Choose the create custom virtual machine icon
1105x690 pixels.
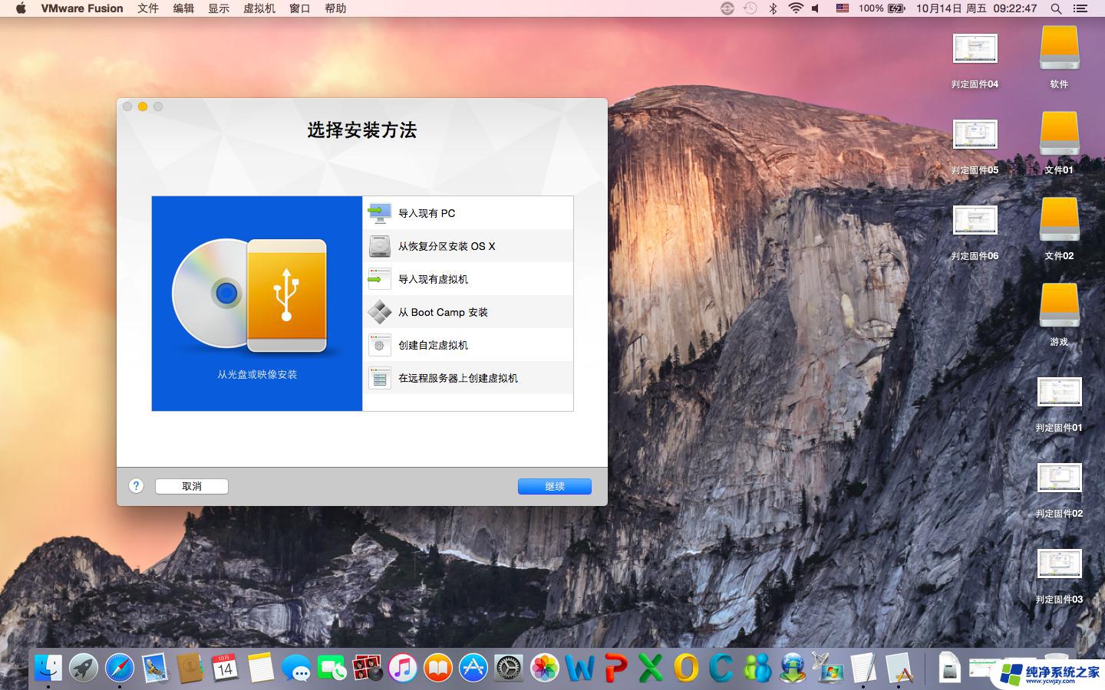tap(380, 345)
